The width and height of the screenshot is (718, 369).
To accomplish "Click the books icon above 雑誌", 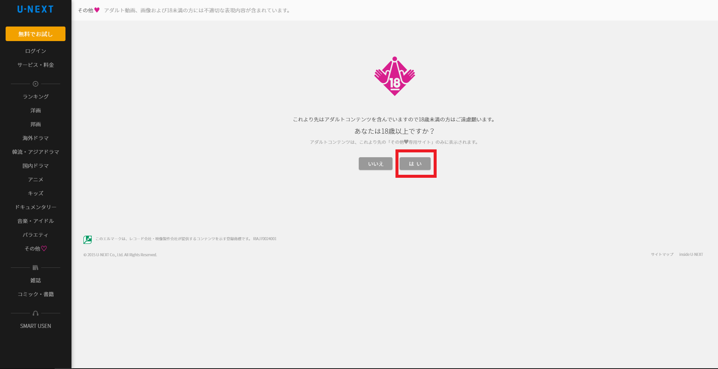I will 36,268.
